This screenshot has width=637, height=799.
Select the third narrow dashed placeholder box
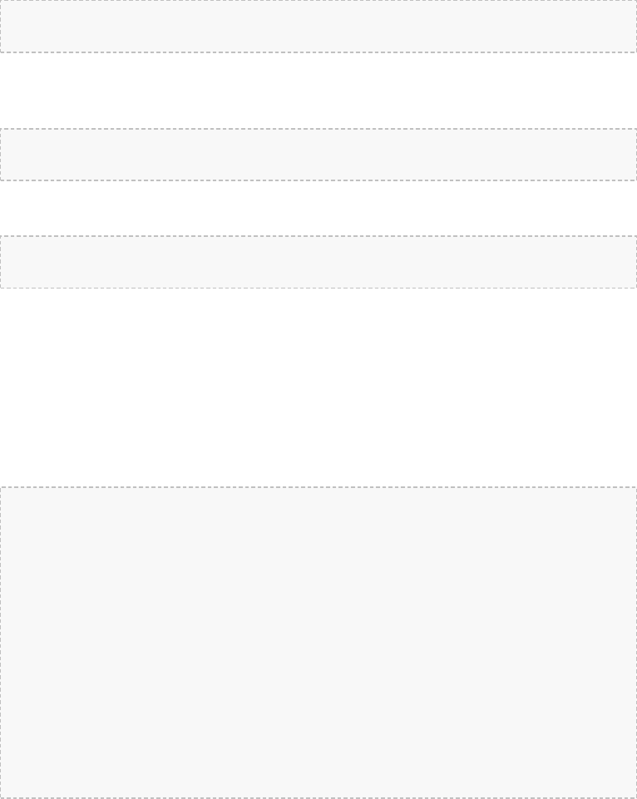[x=318, y=262]
